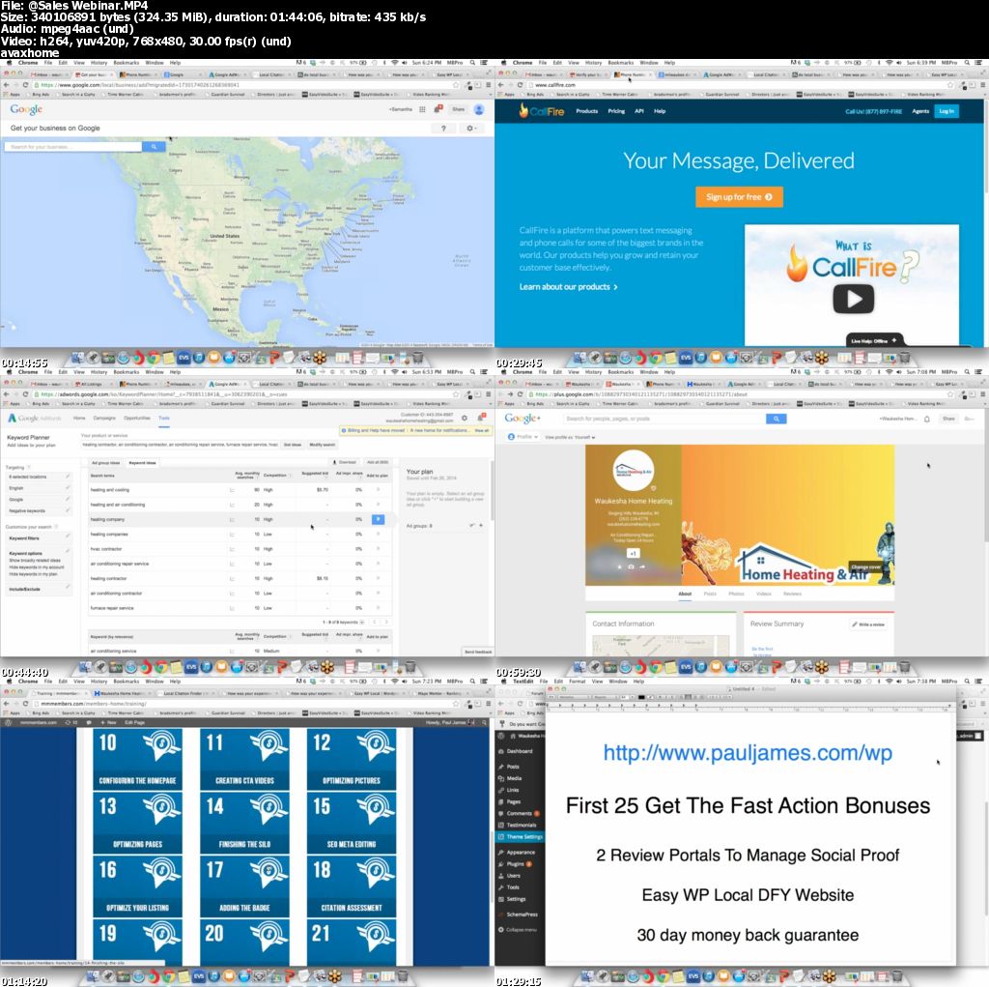989x987 pixels.
Task: Click the Log In button on CallFire
Action: 947,111
